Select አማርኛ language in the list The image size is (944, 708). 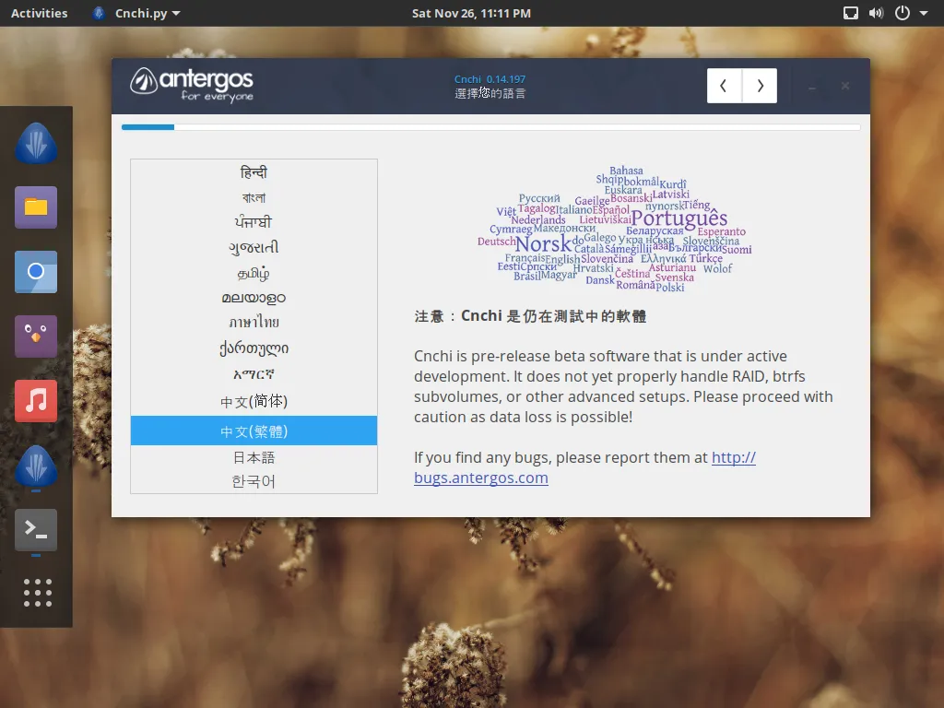[x=254, y=374]
